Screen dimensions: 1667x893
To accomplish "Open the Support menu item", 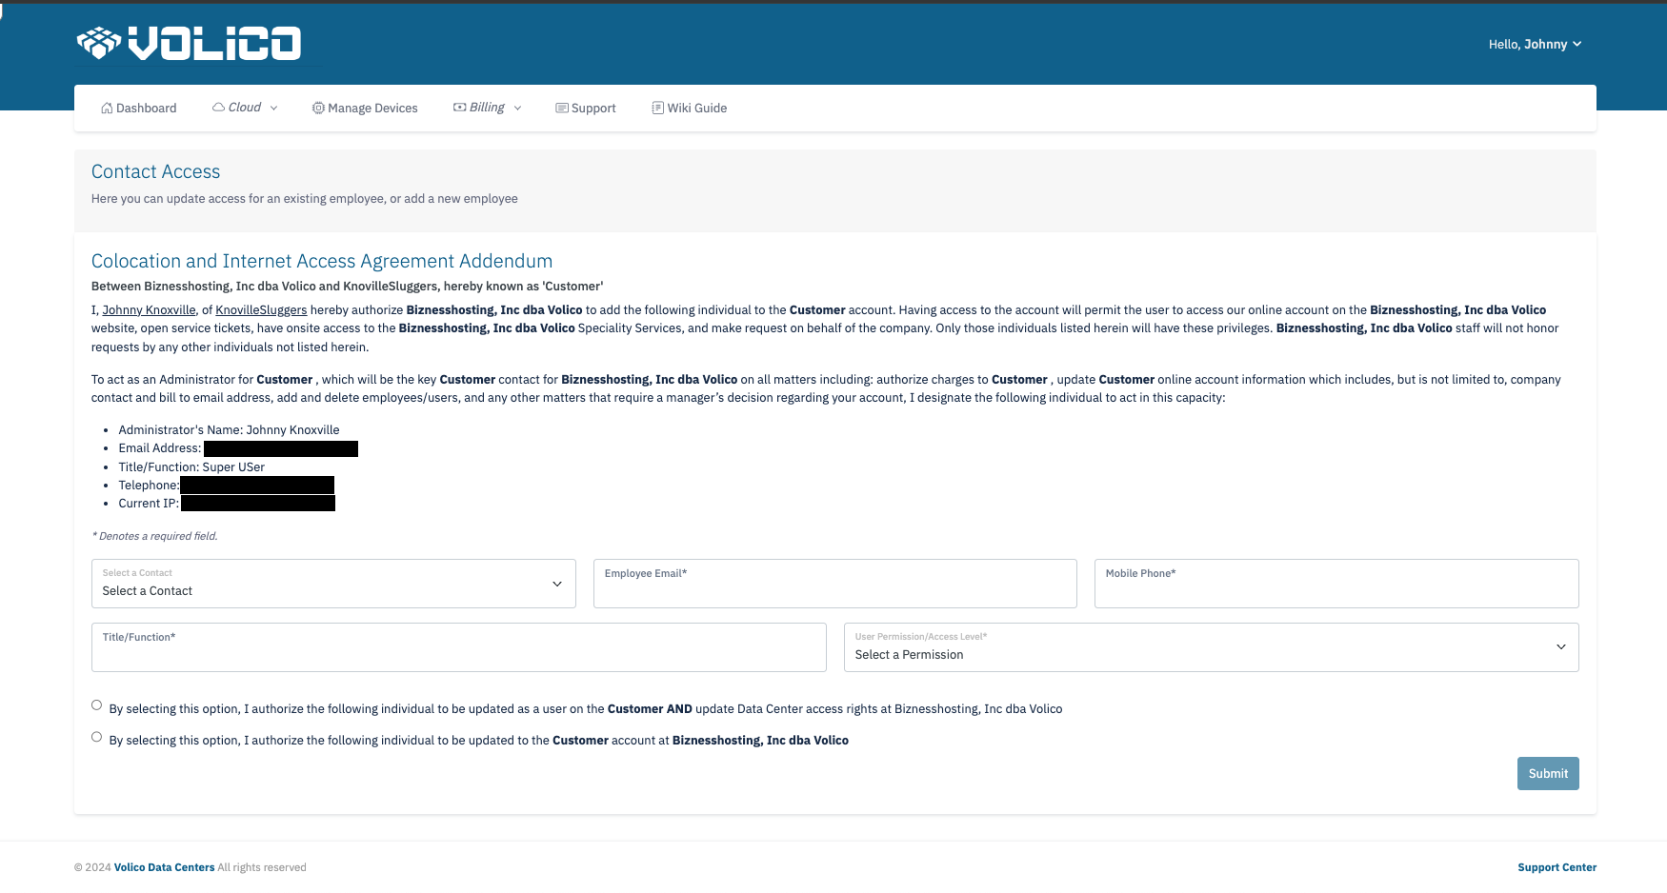I will (x=586, y=109).
